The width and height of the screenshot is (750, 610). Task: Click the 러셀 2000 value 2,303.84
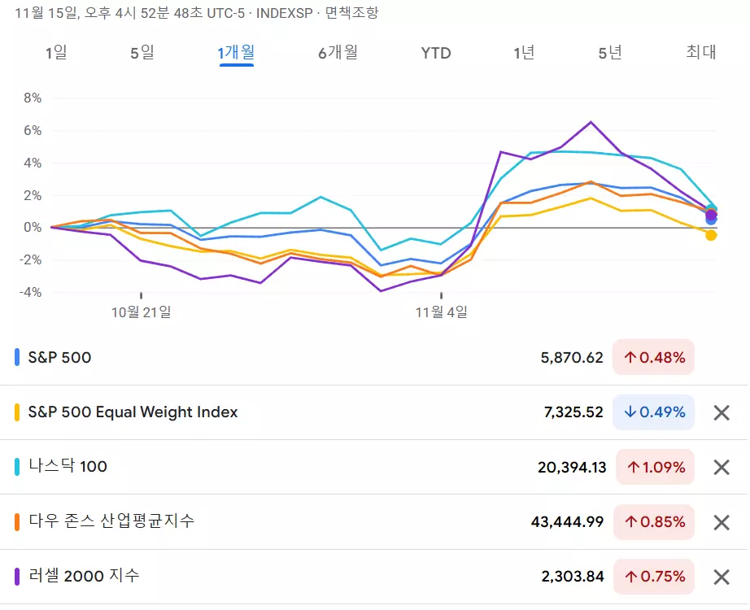point(573,577)
